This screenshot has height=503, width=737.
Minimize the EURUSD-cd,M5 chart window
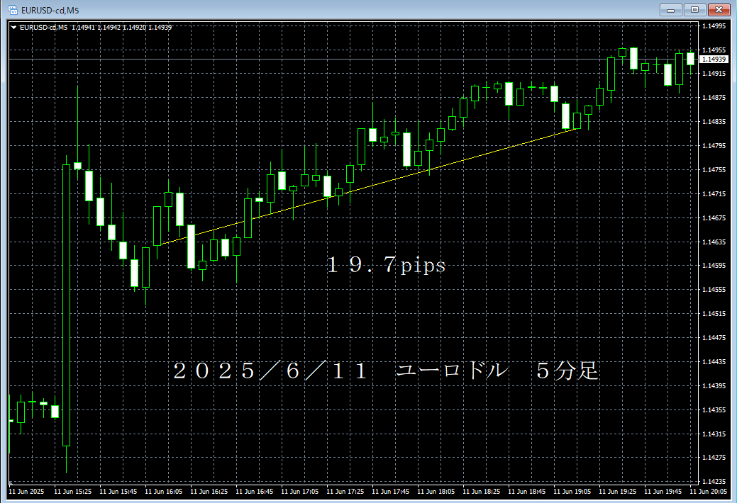tap(671, 9)
